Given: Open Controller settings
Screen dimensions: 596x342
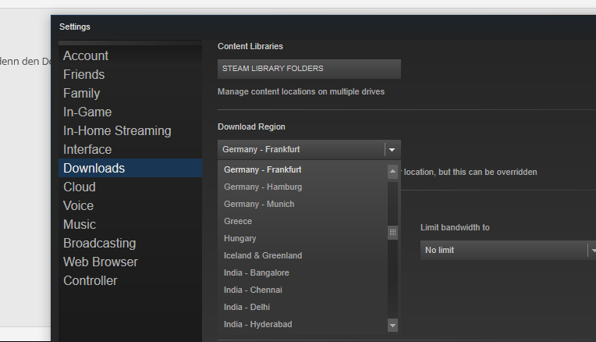Looking at the screenshot, I should click(130, 280).
